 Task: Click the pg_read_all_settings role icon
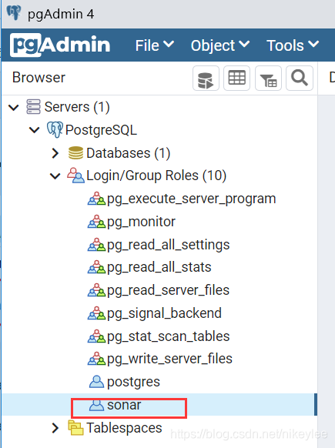pos(96,245)
